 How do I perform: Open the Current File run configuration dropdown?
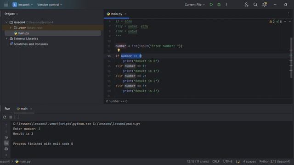tap(195, 5)
